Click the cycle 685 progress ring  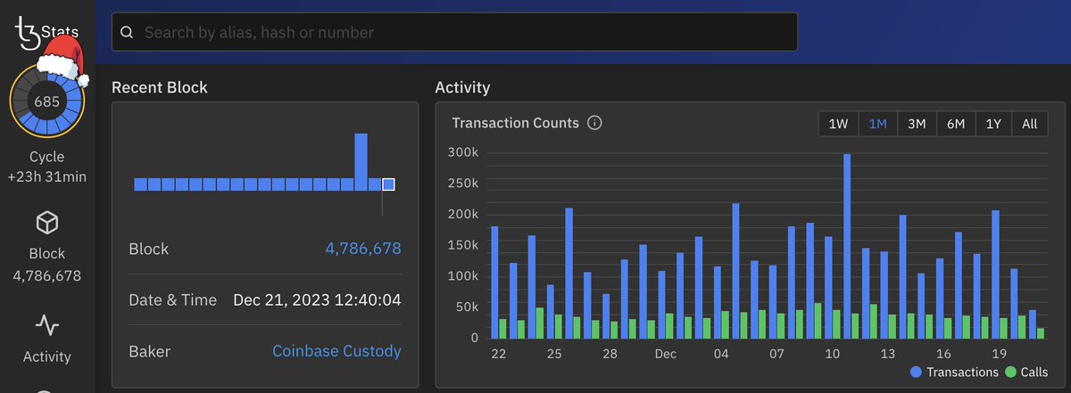[x=46, y=102]
